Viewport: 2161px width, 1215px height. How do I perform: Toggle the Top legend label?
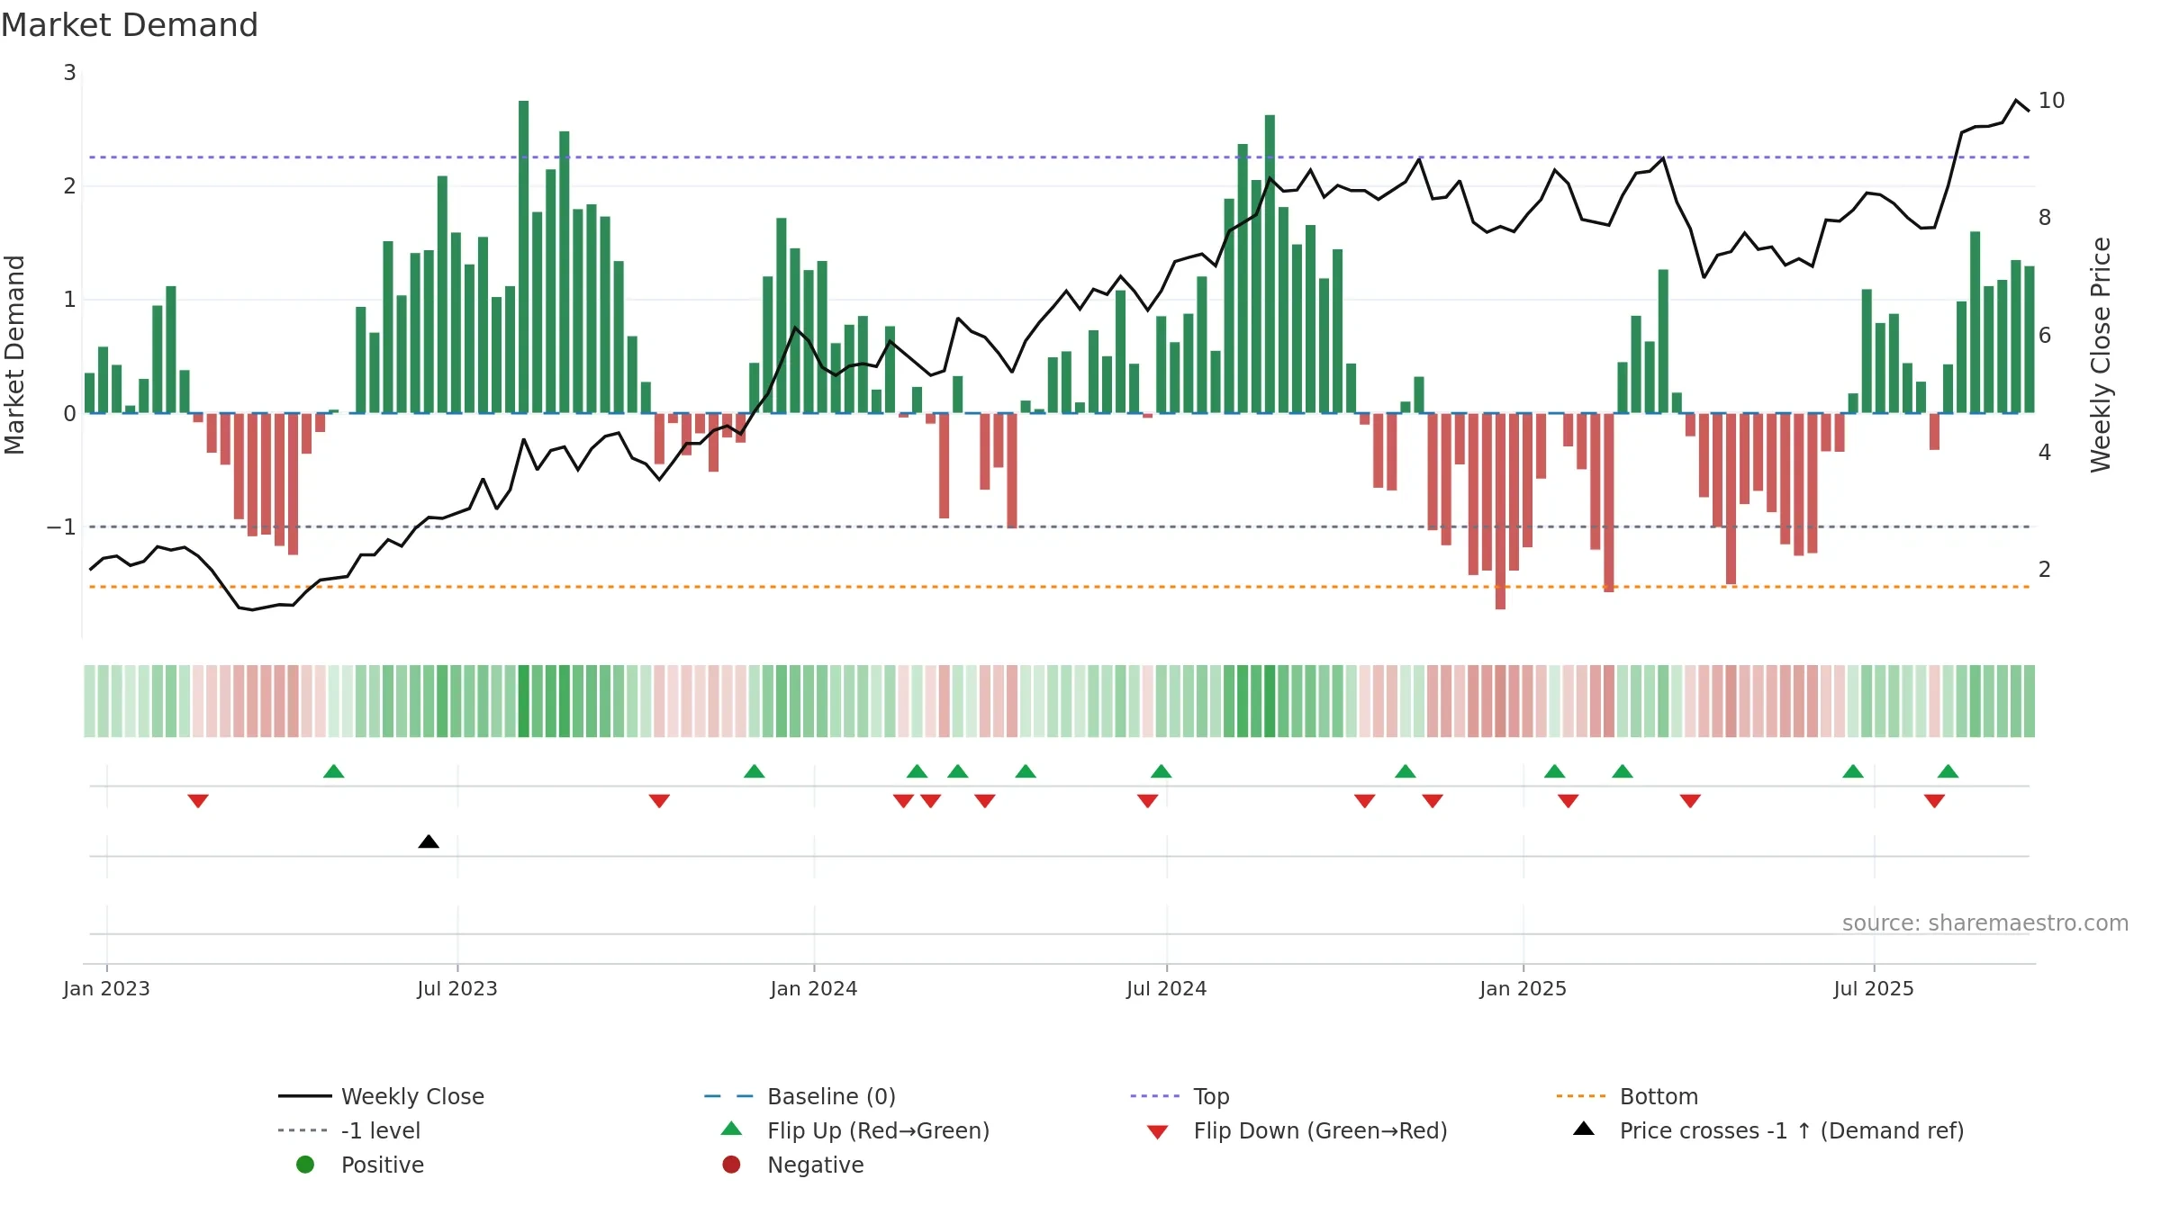(1211, 1096)
